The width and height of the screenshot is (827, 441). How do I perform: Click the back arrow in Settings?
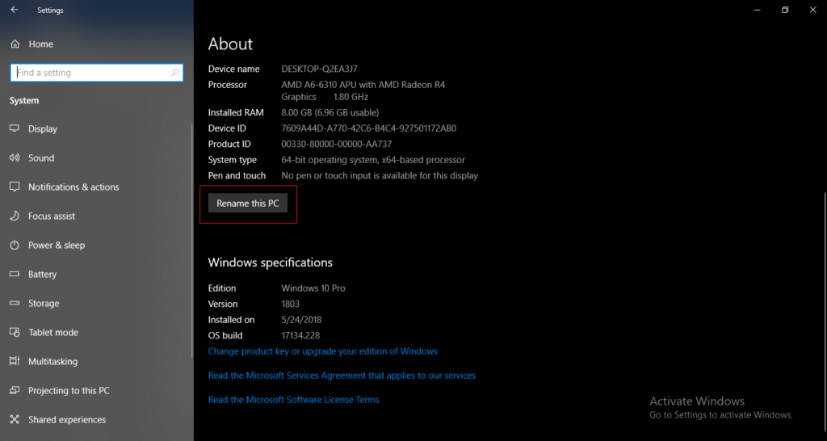15,10
